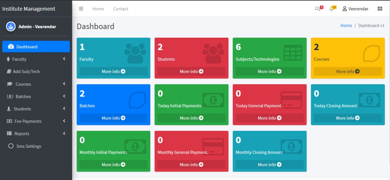Open Add Sub/Tech from the sidebar
This screenshot has width=390, height=180.
point(26,71)
